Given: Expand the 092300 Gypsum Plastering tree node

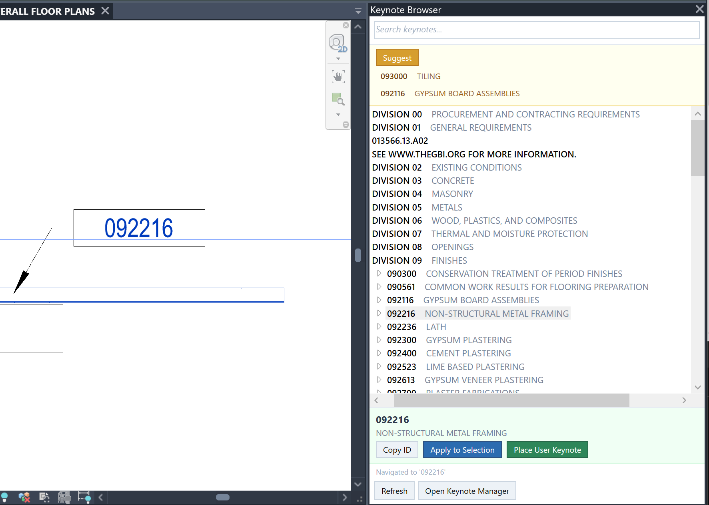Looking at the screenshot, I should (379, 340).
